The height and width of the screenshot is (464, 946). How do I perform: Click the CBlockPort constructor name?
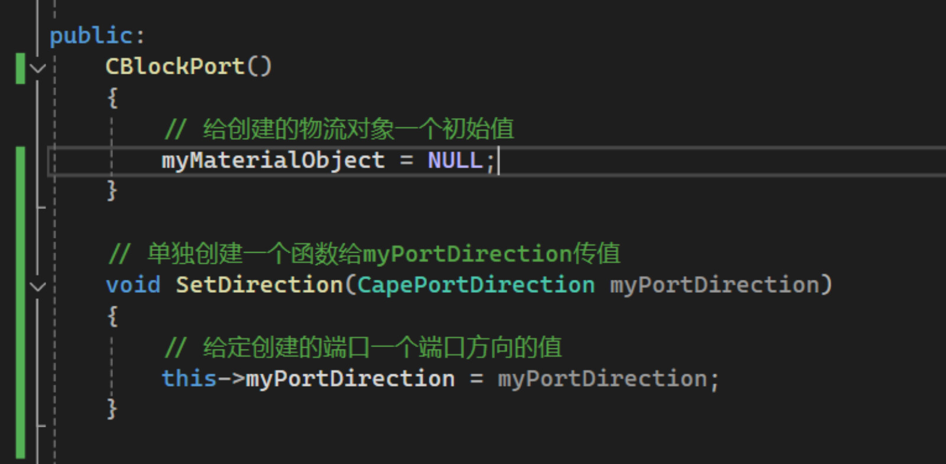coord(175,66)
